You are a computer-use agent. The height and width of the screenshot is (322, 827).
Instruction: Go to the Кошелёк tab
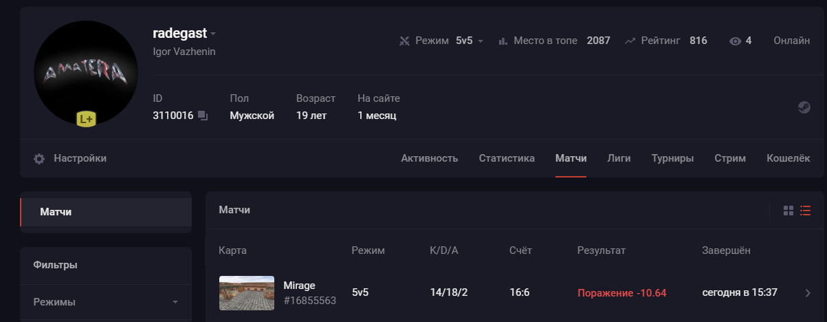[x=789, y=158]
